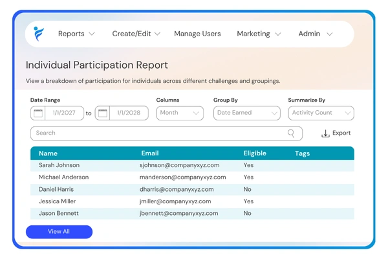This screenshot has width=388, height=259.
Task: Click Michael Anderson's Eligible value Yes
Action: pyautogui.click(x=248, y=177)
